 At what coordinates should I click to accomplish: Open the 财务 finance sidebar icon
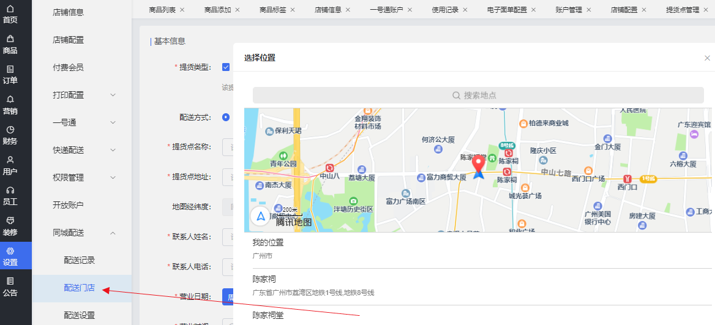10,135
